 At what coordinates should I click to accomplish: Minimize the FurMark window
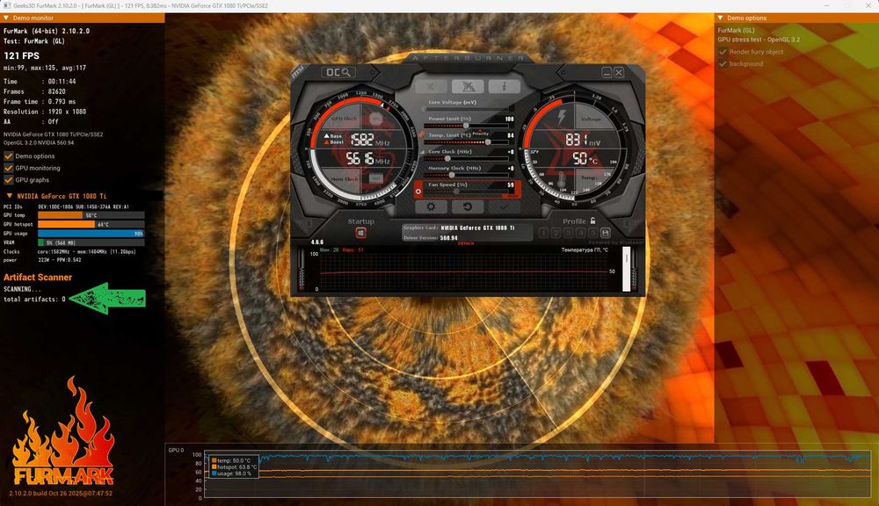click(x=827, y=5)
